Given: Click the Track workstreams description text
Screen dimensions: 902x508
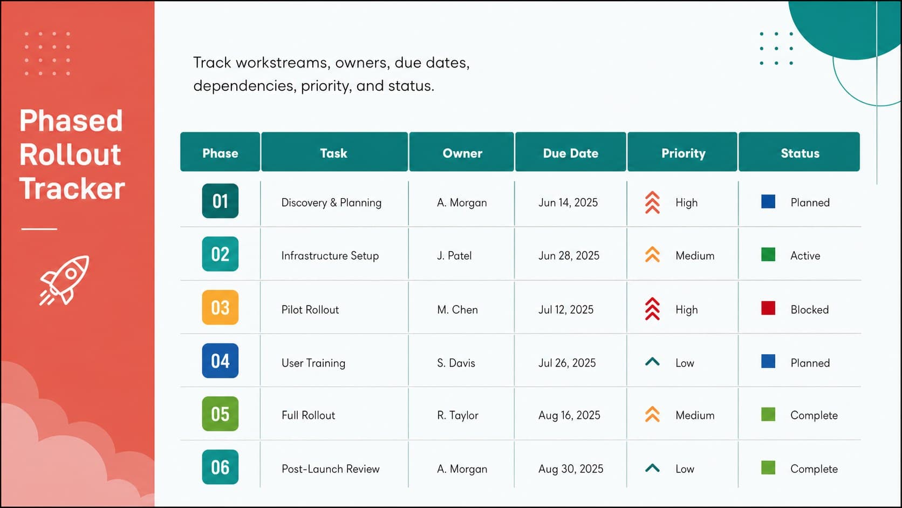Looking at the screenshot, I should click(331, 74).
